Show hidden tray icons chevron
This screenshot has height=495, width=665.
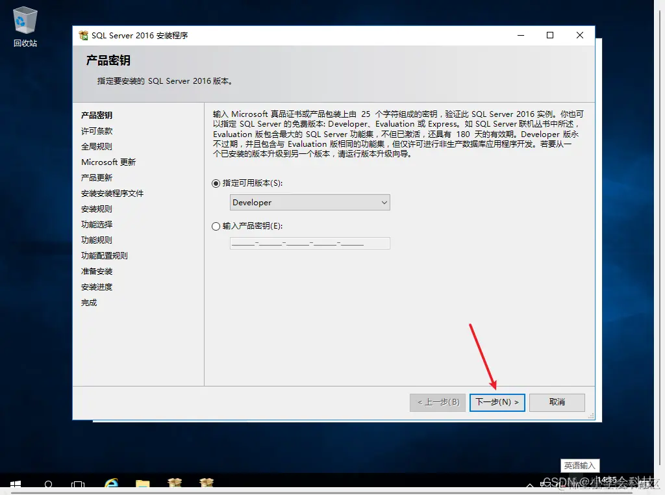pyautogui.click(x=530, y=485)
